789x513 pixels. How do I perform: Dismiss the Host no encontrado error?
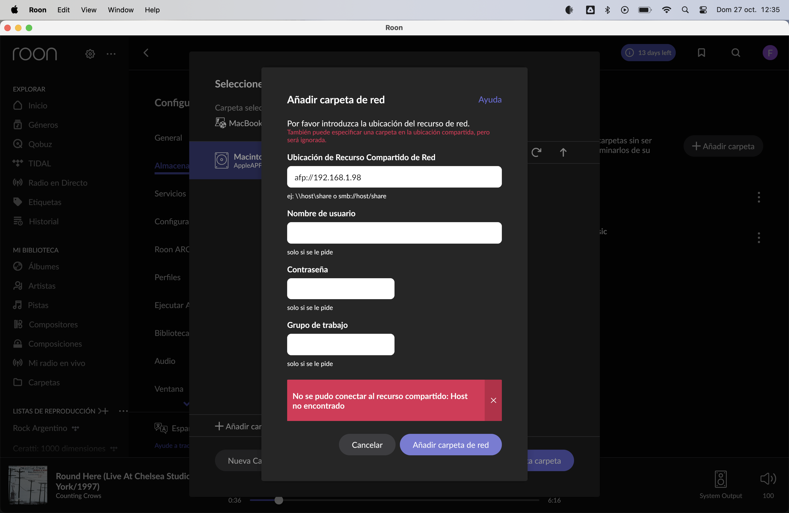click(x=493, y=400)
